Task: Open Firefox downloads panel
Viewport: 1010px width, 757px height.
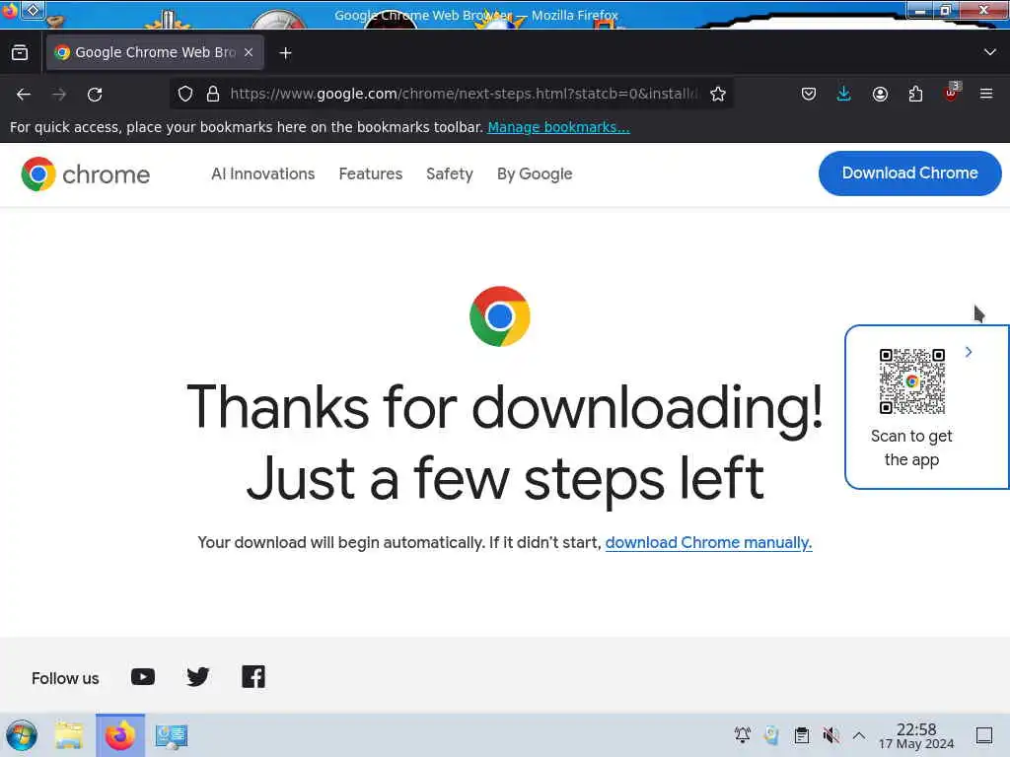Action: (x=843, y=94)
